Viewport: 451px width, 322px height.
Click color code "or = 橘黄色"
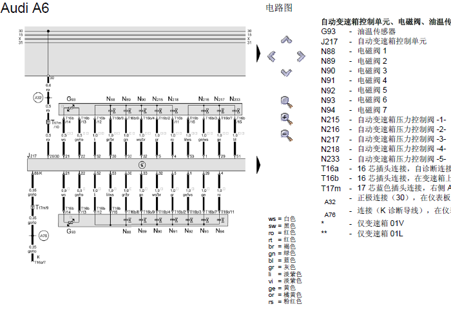tap(285, 295)
